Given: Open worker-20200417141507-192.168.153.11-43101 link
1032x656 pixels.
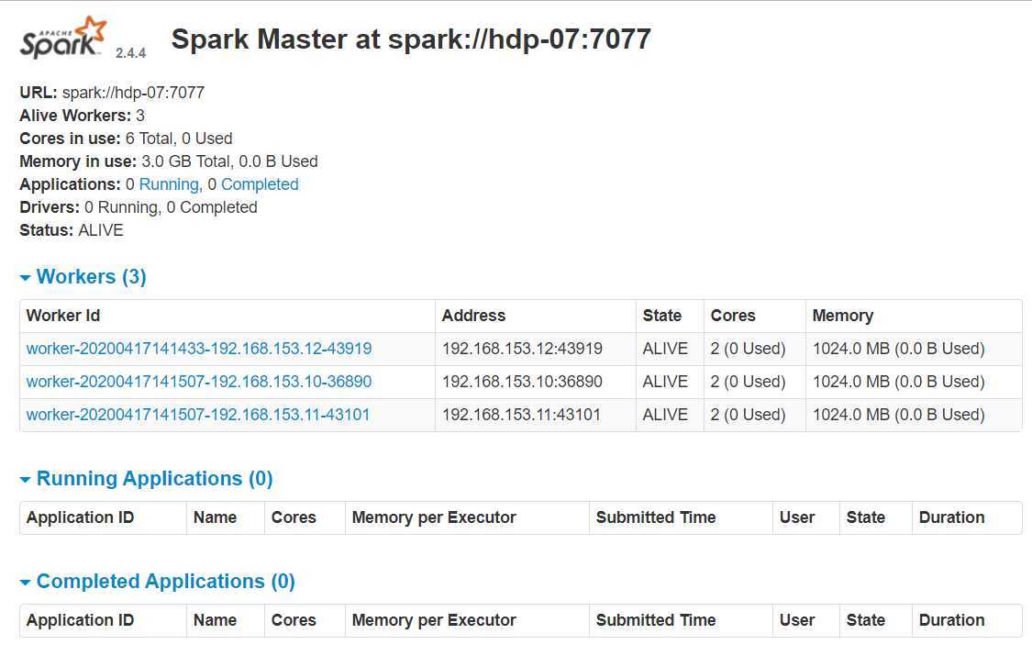Looking at the screenshot, I should 198,415.
